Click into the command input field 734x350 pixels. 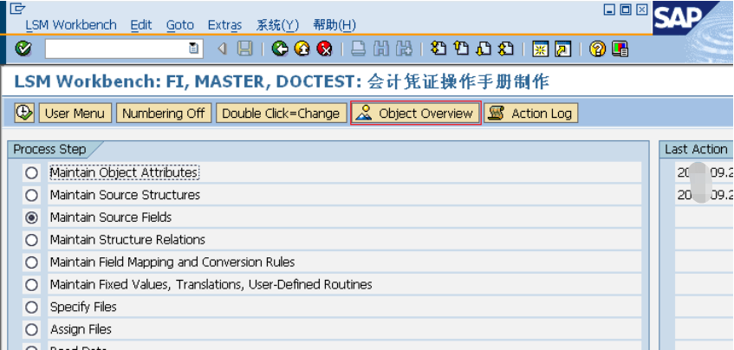click(117, 49)
